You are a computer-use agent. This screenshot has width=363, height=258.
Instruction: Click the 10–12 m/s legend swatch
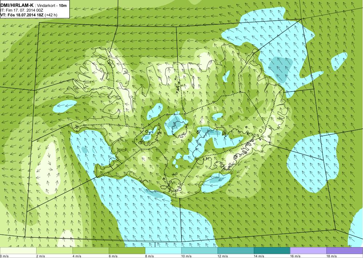tap(200, 251)
